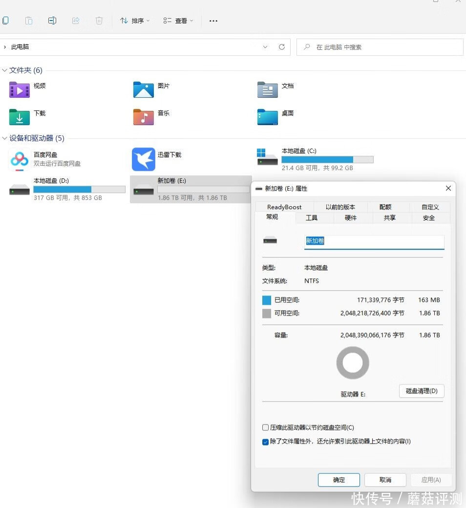Select the 图片 folder icon
The width and height of the screenshot is (466, 508).
click(143, 90)
